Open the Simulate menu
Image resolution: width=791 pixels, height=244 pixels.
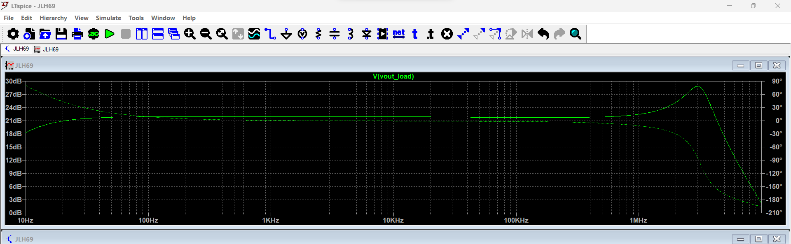coord(108,18)
